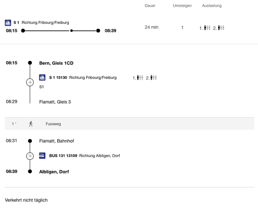
Task: Click the transfer dot on summary timeline
Action: (x=71, y=31)
